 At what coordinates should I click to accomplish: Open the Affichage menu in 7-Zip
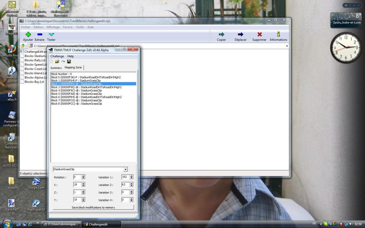click(53, 27)
